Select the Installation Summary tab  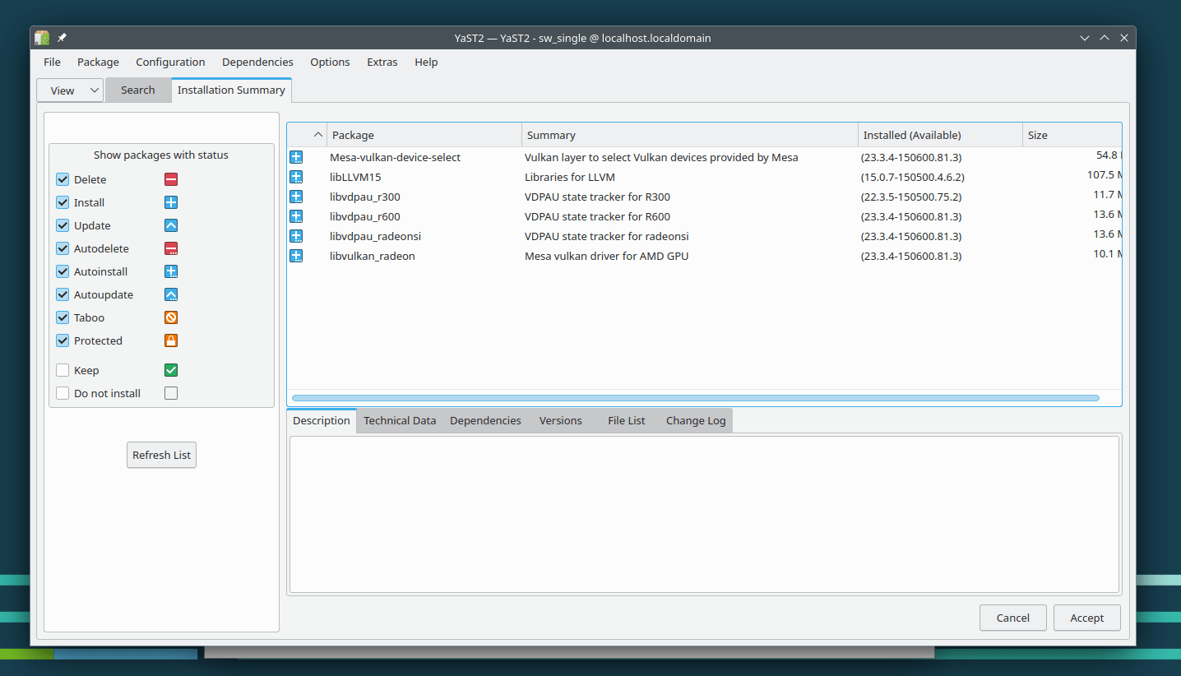pos(231,90)
